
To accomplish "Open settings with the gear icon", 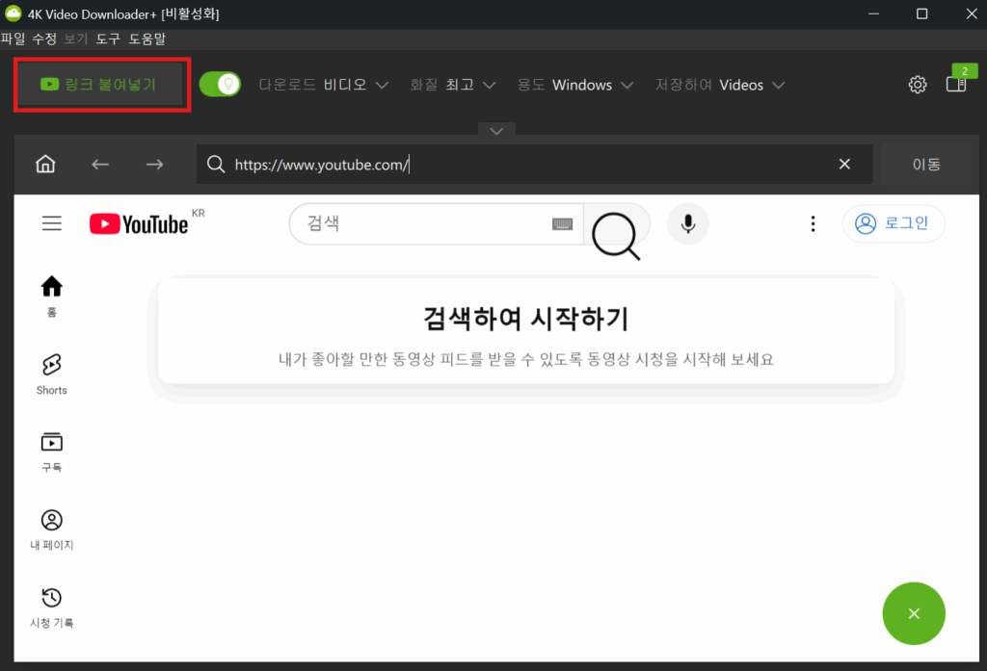I will [918, 85].
